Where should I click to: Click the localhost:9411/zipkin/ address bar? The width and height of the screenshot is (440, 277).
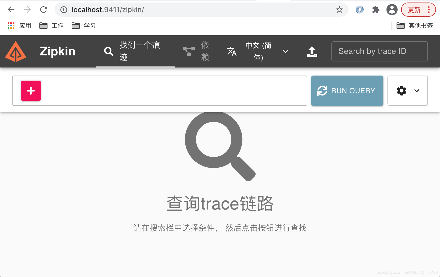(x=202, y=10)
